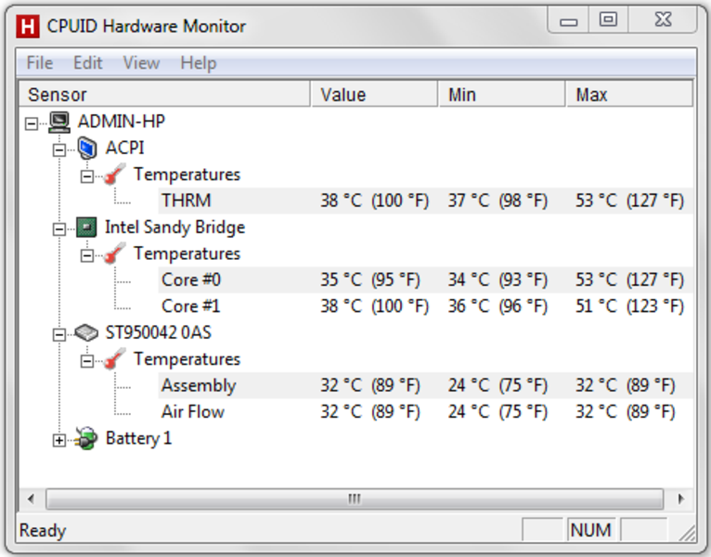
Task: Click the NUM status indicator
Action: (591, 530)
